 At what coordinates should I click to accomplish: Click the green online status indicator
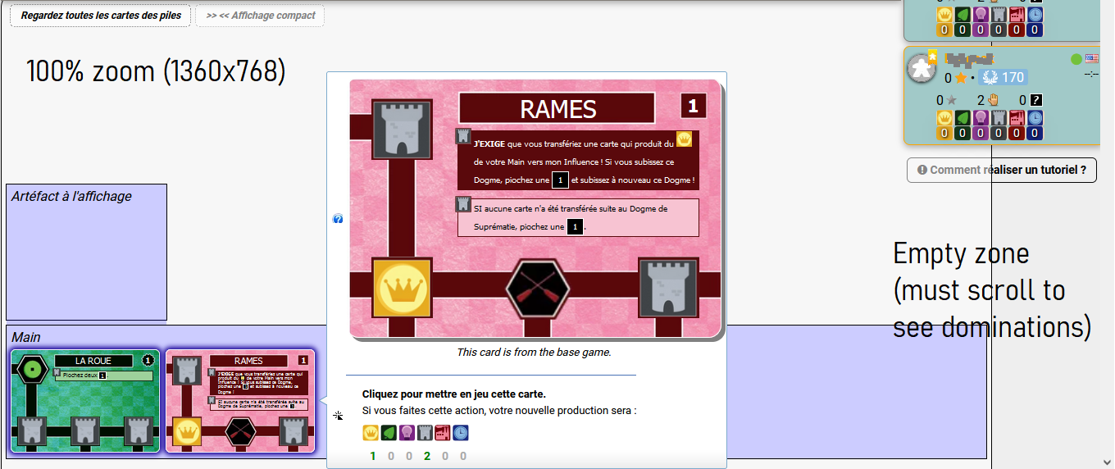[1076, 59]
